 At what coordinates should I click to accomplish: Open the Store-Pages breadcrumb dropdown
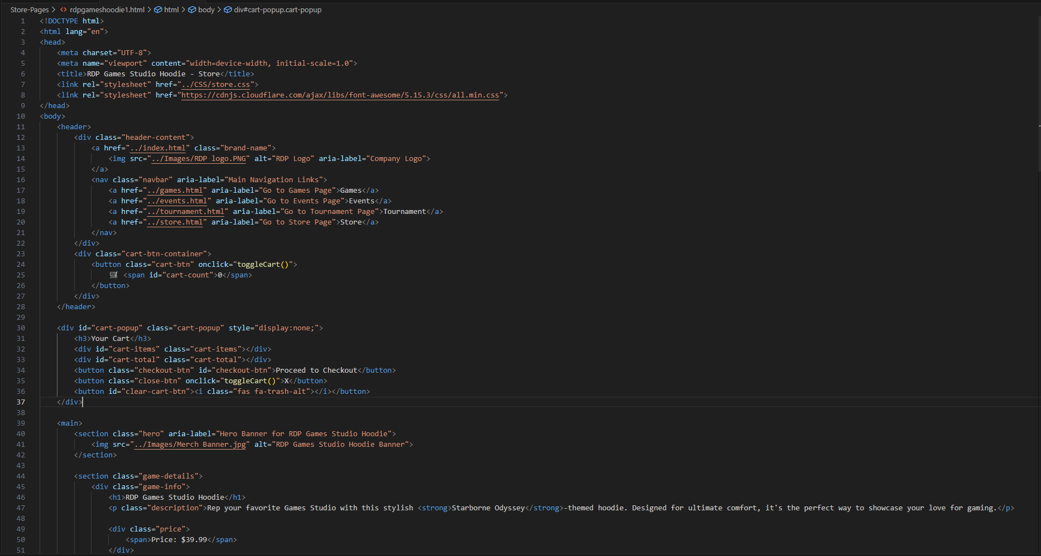click(x=29, y=9)
